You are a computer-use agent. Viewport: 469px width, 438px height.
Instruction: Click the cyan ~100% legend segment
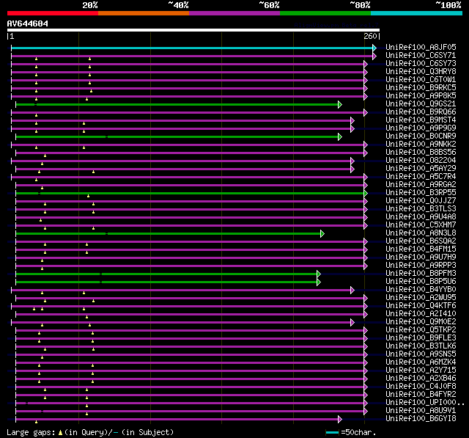417,13
